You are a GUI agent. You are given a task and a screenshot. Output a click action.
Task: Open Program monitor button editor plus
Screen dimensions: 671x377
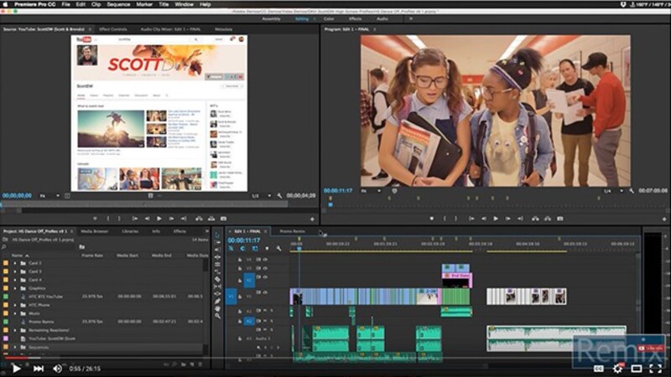[664, 219]
